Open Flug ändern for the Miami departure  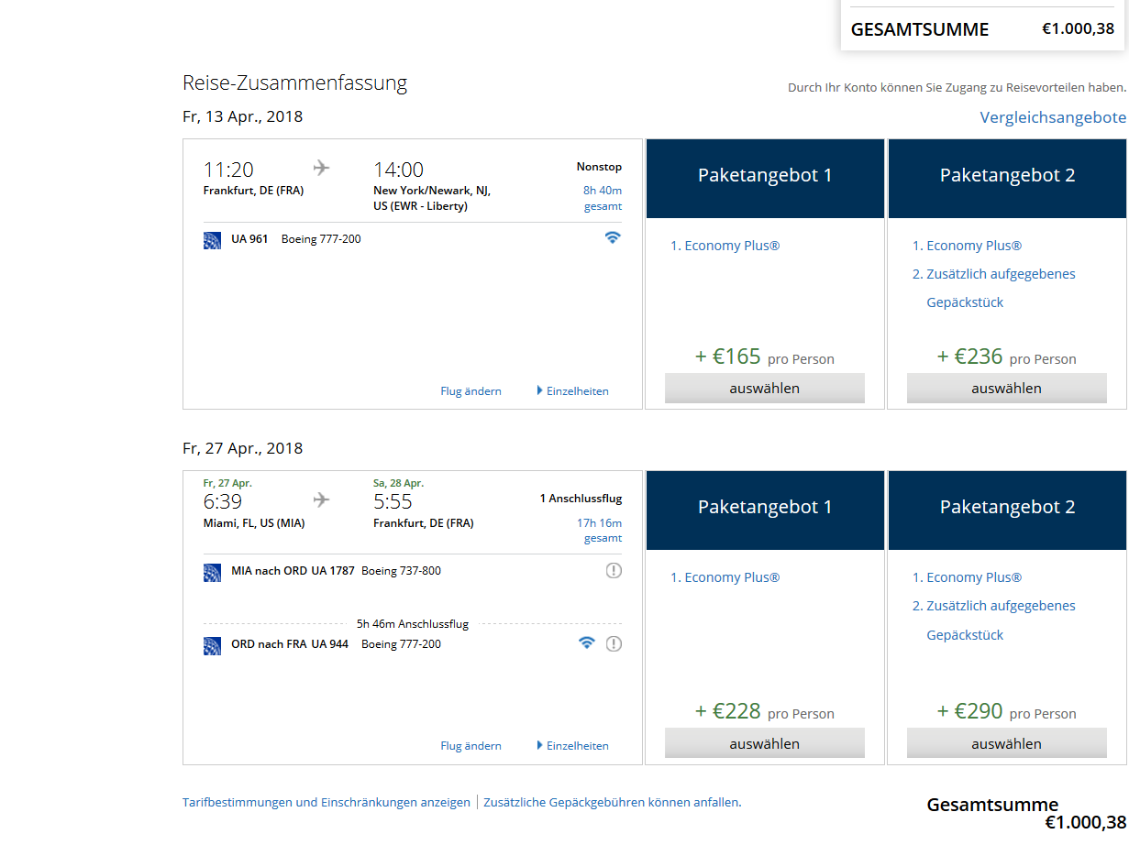point(470,746)
